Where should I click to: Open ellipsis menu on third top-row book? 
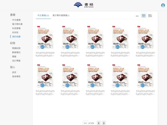(88, 47)
